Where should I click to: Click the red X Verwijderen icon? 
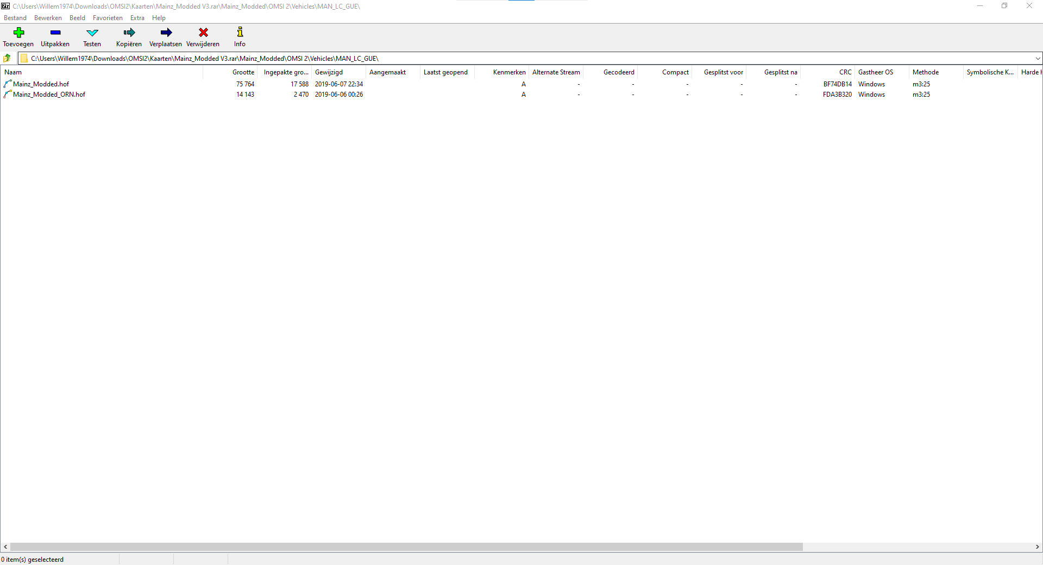[x=203, y=33]
